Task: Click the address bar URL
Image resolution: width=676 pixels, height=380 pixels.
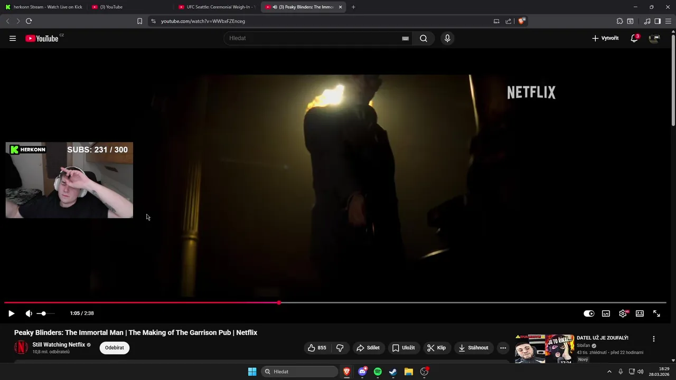Action: [203, 21]
